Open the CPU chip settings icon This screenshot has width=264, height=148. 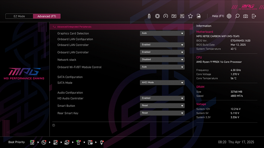(x=157, y=16)
